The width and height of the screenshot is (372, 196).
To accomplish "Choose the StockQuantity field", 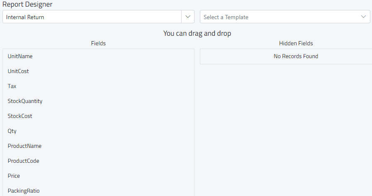I will (25, 101).
